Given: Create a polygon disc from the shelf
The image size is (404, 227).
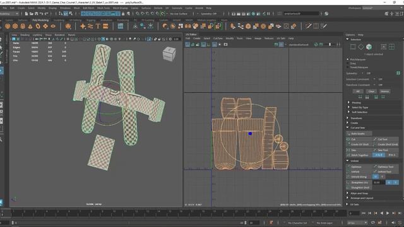Looking at the screenshot, I should click(x=53, y=26).
